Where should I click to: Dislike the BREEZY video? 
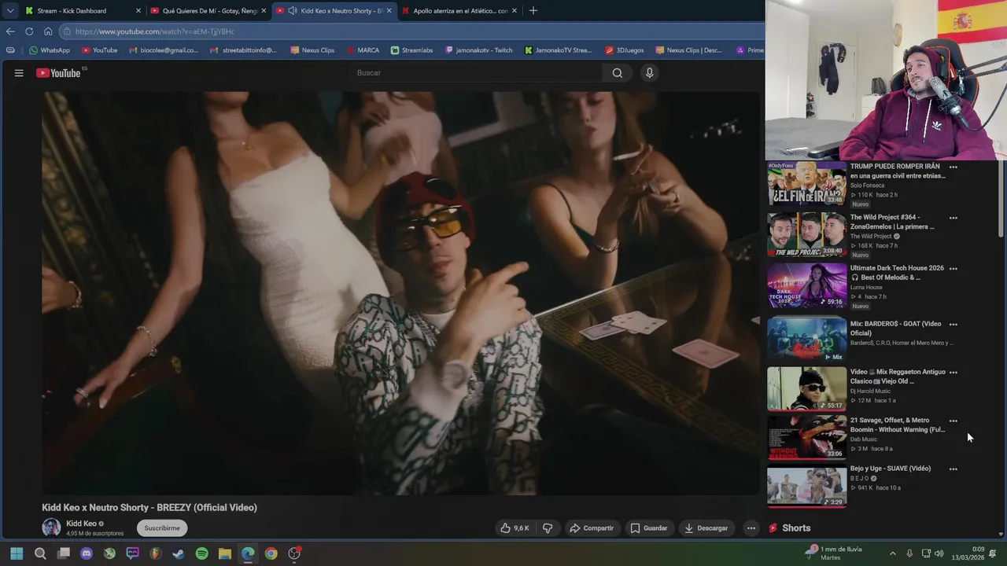click(x=548, y=528)
